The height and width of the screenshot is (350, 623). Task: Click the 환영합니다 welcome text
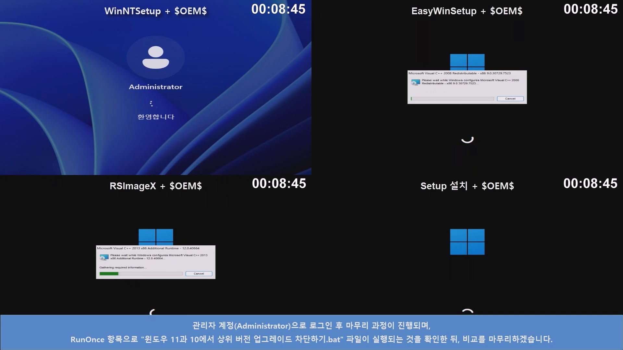(x=156, y=117)
